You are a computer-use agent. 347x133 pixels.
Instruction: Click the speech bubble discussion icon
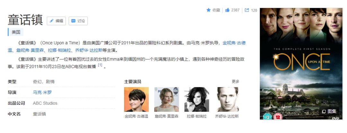73,21
